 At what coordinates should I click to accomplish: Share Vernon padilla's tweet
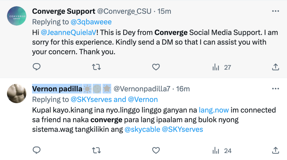(275, 150)
